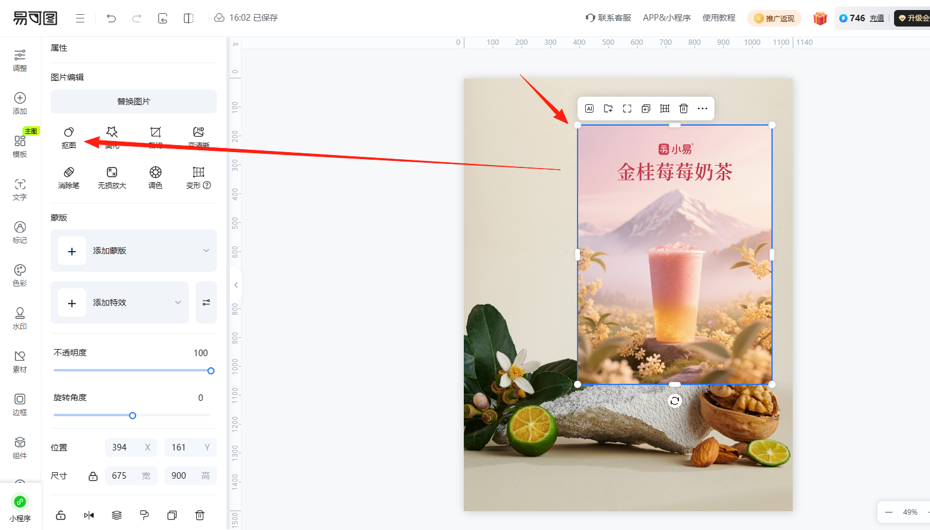Select the 抠图 cutout tool
Viewport: 930px width, 530px height.
[x=69, y=137]
